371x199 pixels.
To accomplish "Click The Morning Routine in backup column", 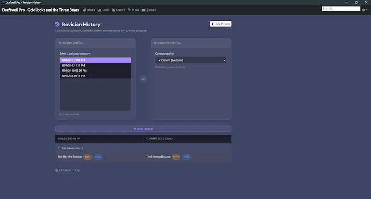I will point(70,157).
